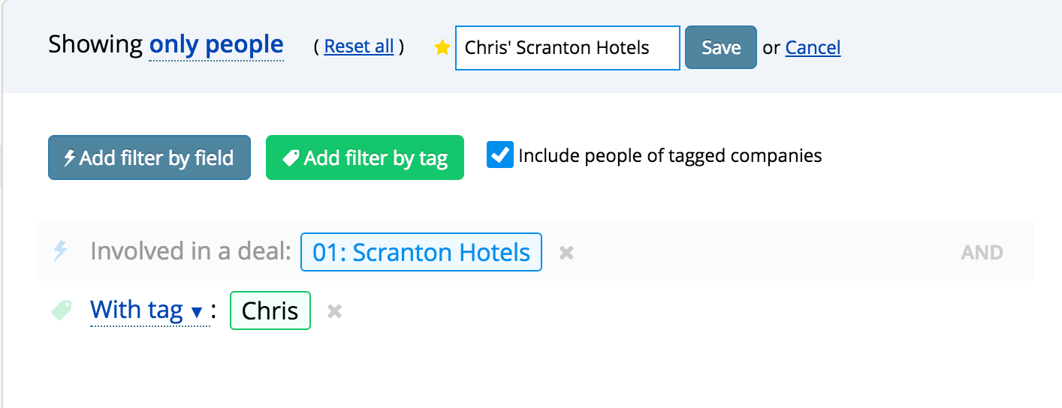Viewport: 1062px width, 408px height.
Task: Remove the Scranton Hotels deal filter
Action: pyautogui.click(x=567, y=253)
